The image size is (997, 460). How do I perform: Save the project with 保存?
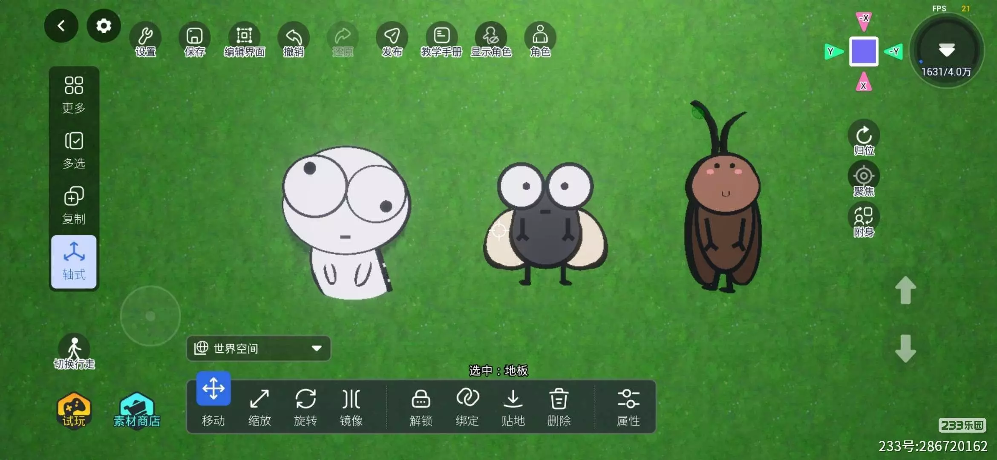195,40
